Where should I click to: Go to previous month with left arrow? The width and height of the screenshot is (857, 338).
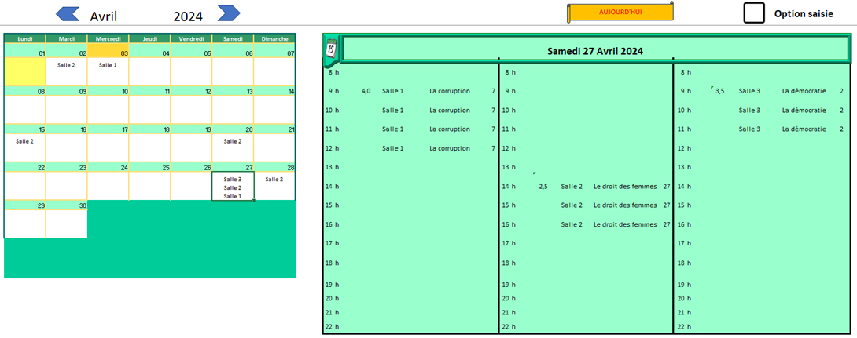pyautogui.click(x=68, y=13)
